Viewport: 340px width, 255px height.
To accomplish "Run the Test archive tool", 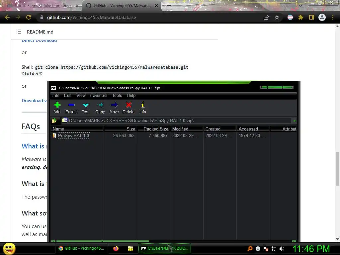I will (x=86, y=108).
